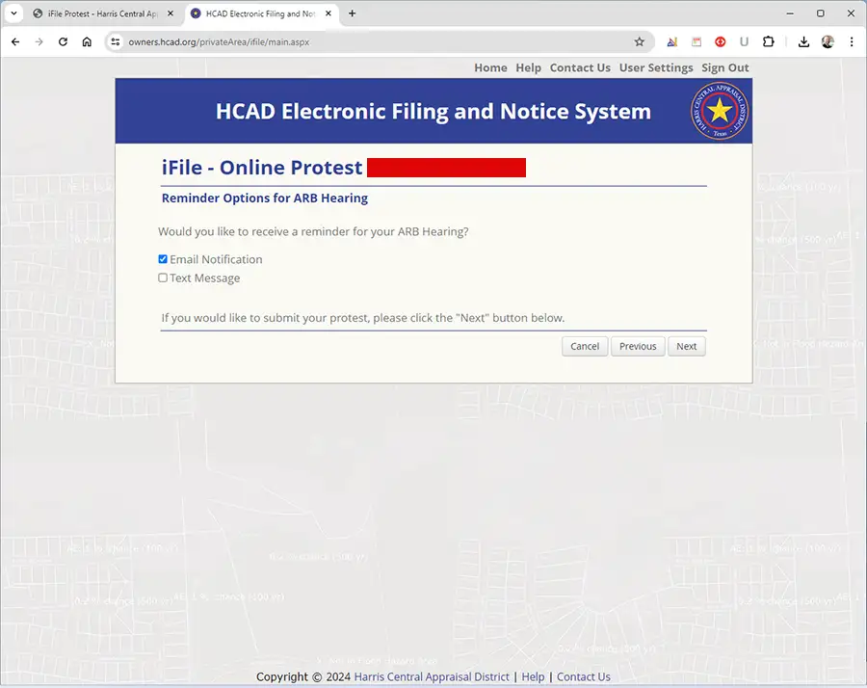Open User Settings
Screen dimensions: 867x688
[x=656, y=67]
